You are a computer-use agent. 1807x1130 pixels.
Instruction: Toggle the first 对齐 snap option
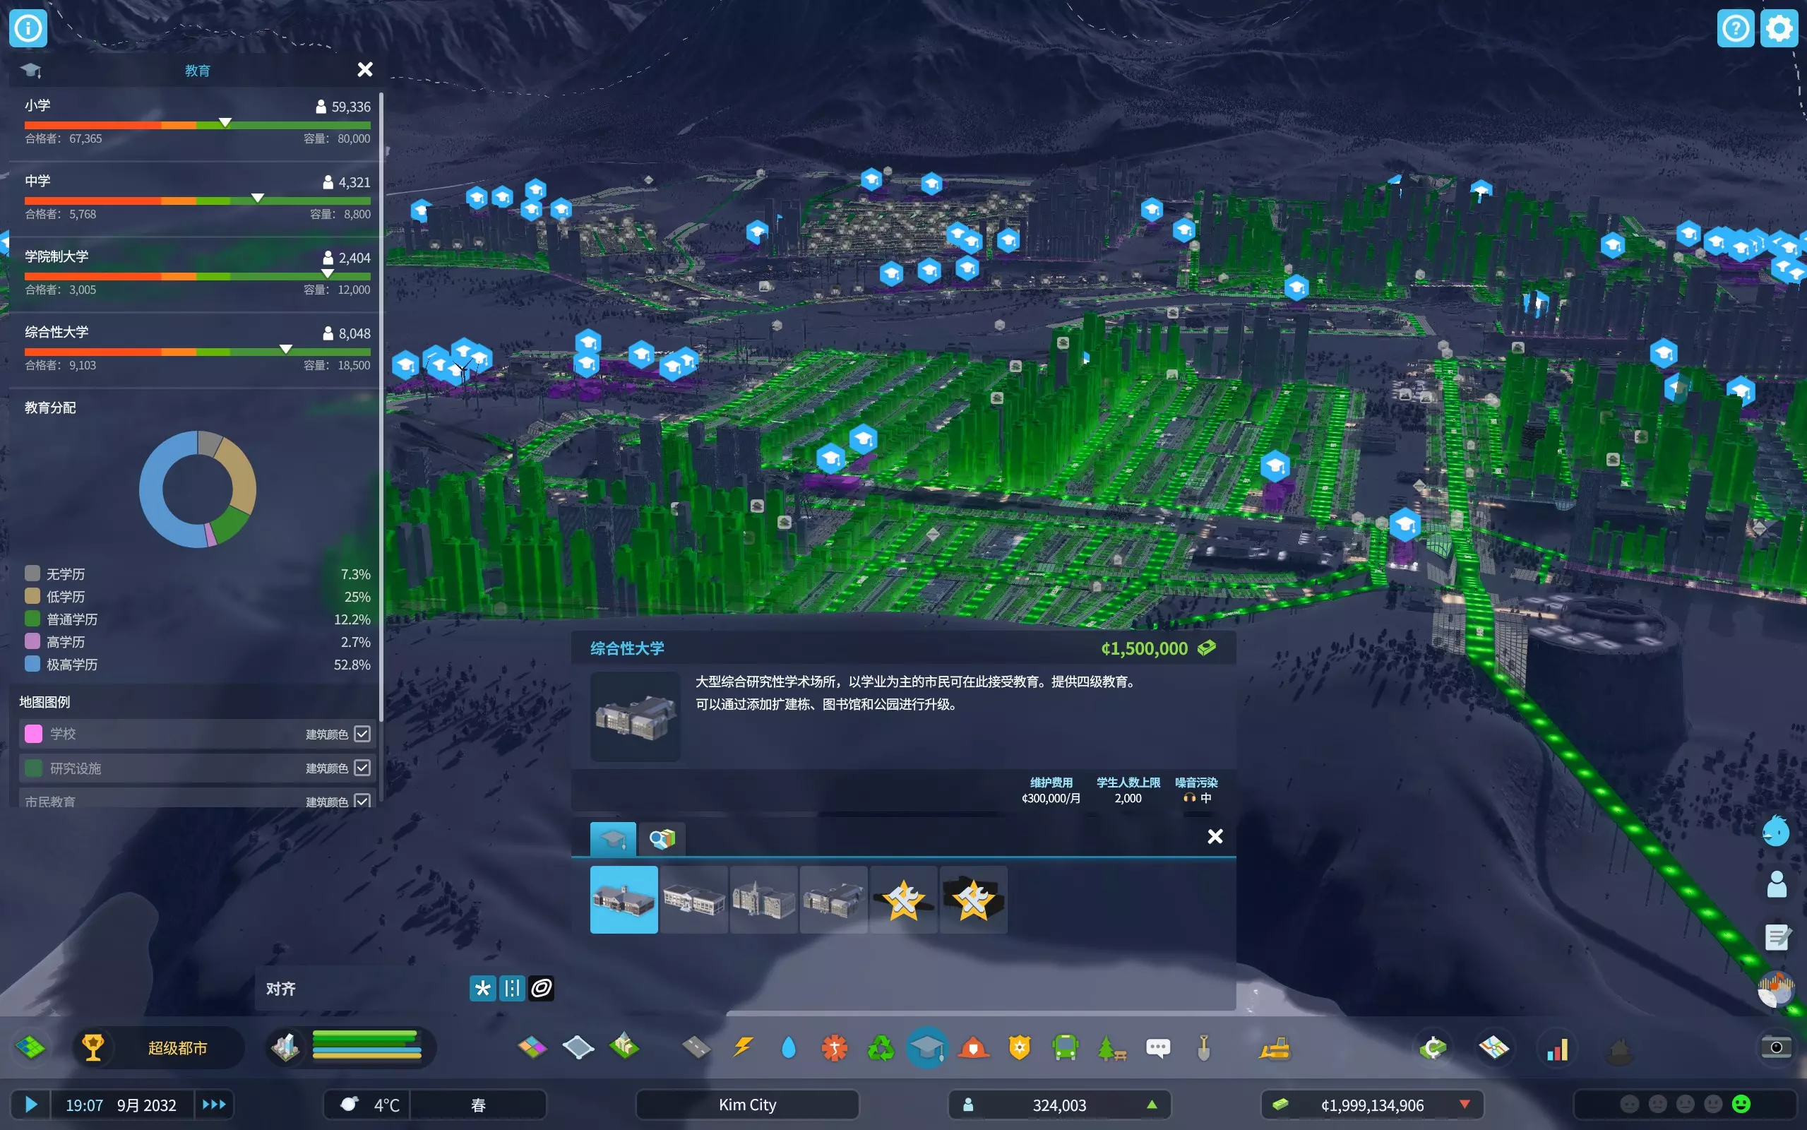pos(482,988)
